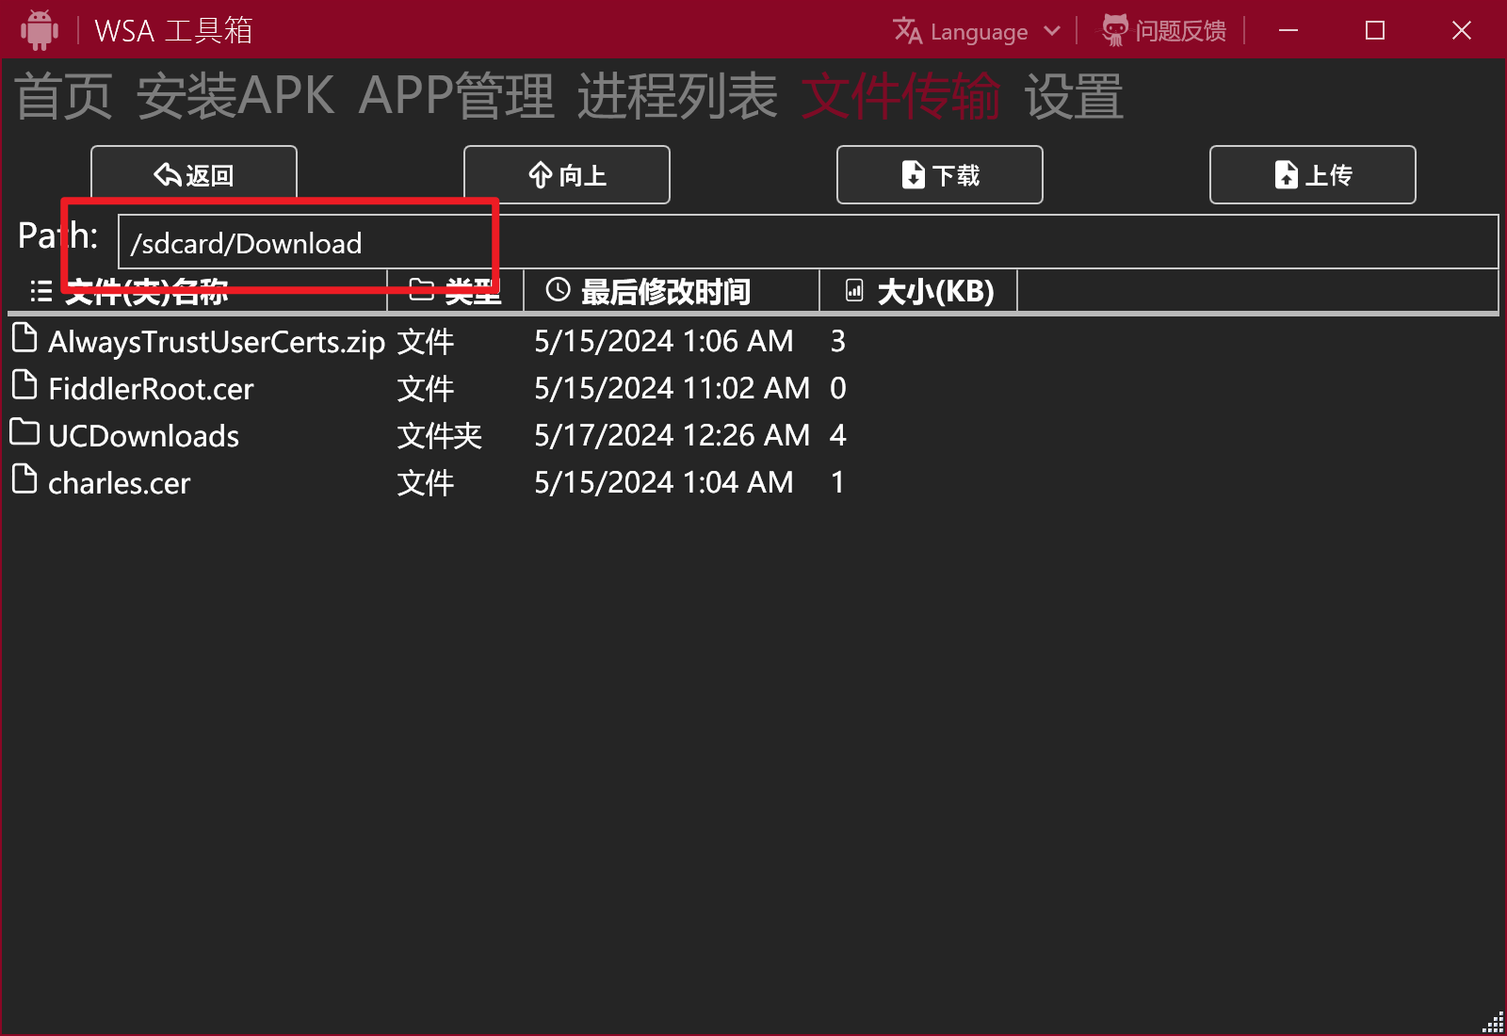
Task: Click the size icon in 大小(KB) header
Action: click(854, 290)
